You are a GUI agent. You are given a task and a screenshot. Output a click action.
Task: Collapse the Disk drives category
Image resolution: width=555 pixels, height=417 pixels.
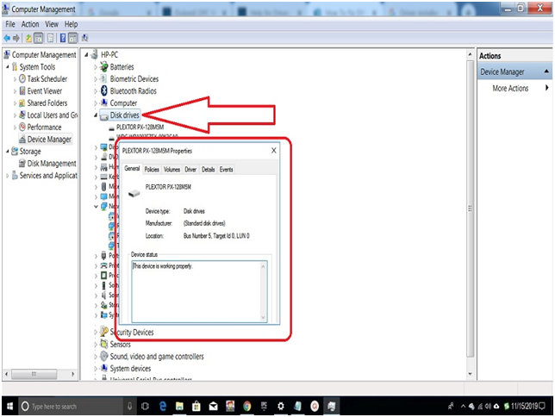[95, 115]
